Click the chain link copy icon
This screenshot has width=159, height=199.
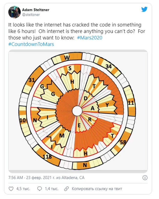click(66, 189)
